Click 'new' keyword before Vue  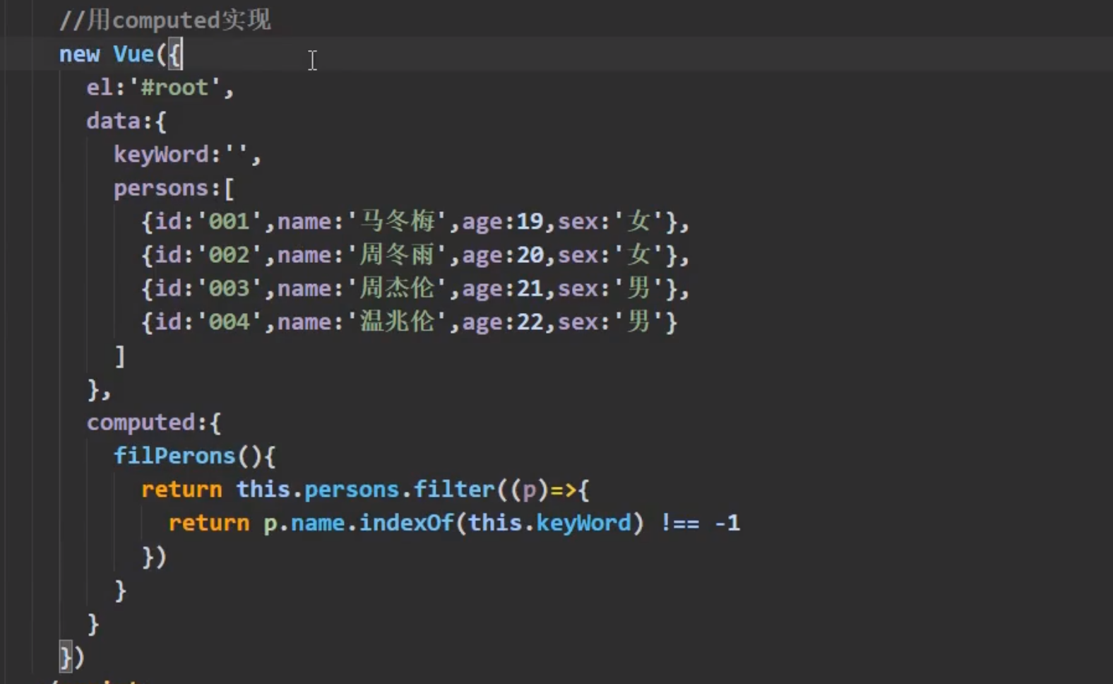[x=79, y=54]
